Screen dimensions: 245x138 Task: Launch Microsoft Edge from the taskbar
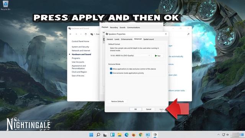click(x=127, y=135)
